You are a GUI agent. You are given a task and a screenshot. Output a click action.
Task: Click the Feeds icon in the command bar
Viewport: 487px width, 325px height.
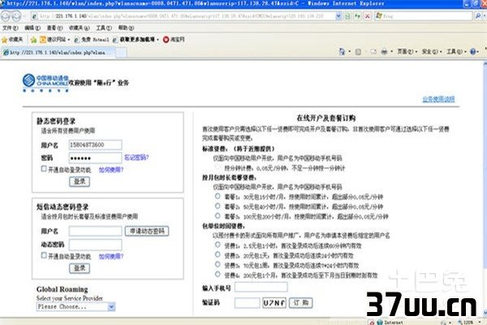358,52
